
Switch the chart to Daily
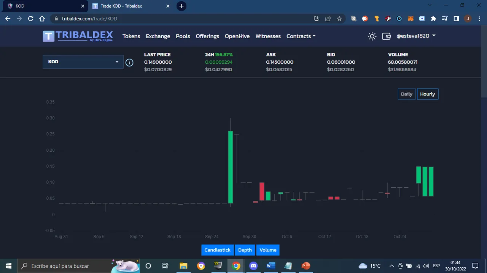pos(407,94)
